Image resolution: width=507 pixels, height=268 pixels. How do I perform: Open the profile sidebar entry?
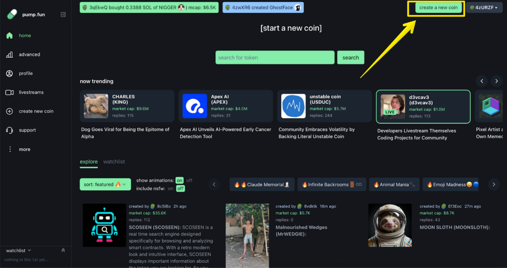coord(26,73)
